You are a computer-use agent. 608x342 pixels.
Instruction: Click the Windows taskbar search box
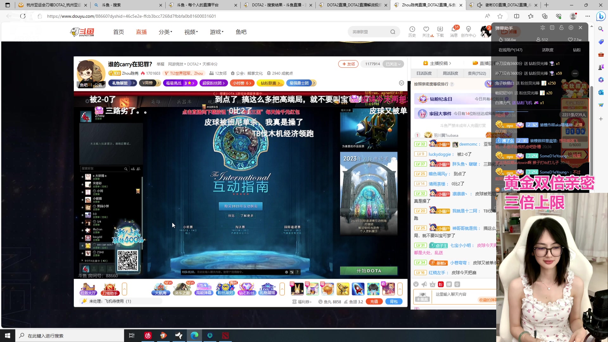tap(70, 336)
